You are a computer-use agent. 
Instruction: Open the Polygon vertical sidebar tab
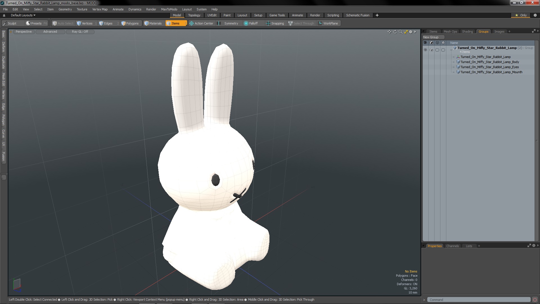pos(4,120)
